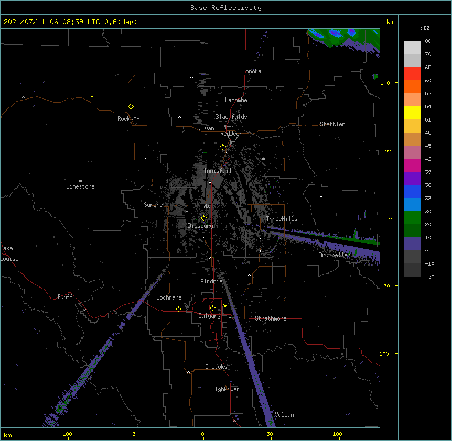Click the Strathmore label
The height and width of the screenshot is (441, 452).
(x=271, y=318)
